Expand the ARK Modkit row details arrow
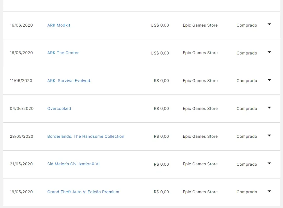Viewport: 283px width, 208px height. (269, 24)
